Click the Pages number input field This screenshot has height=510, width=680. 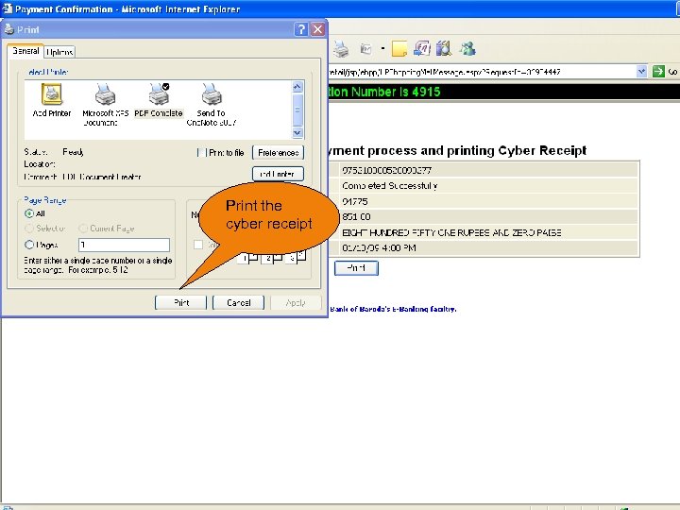point(124,245)
